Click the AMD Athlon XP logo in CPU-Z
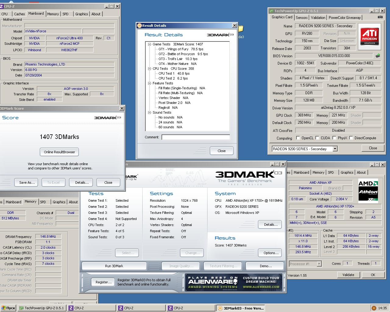 (x=368, y=191)
